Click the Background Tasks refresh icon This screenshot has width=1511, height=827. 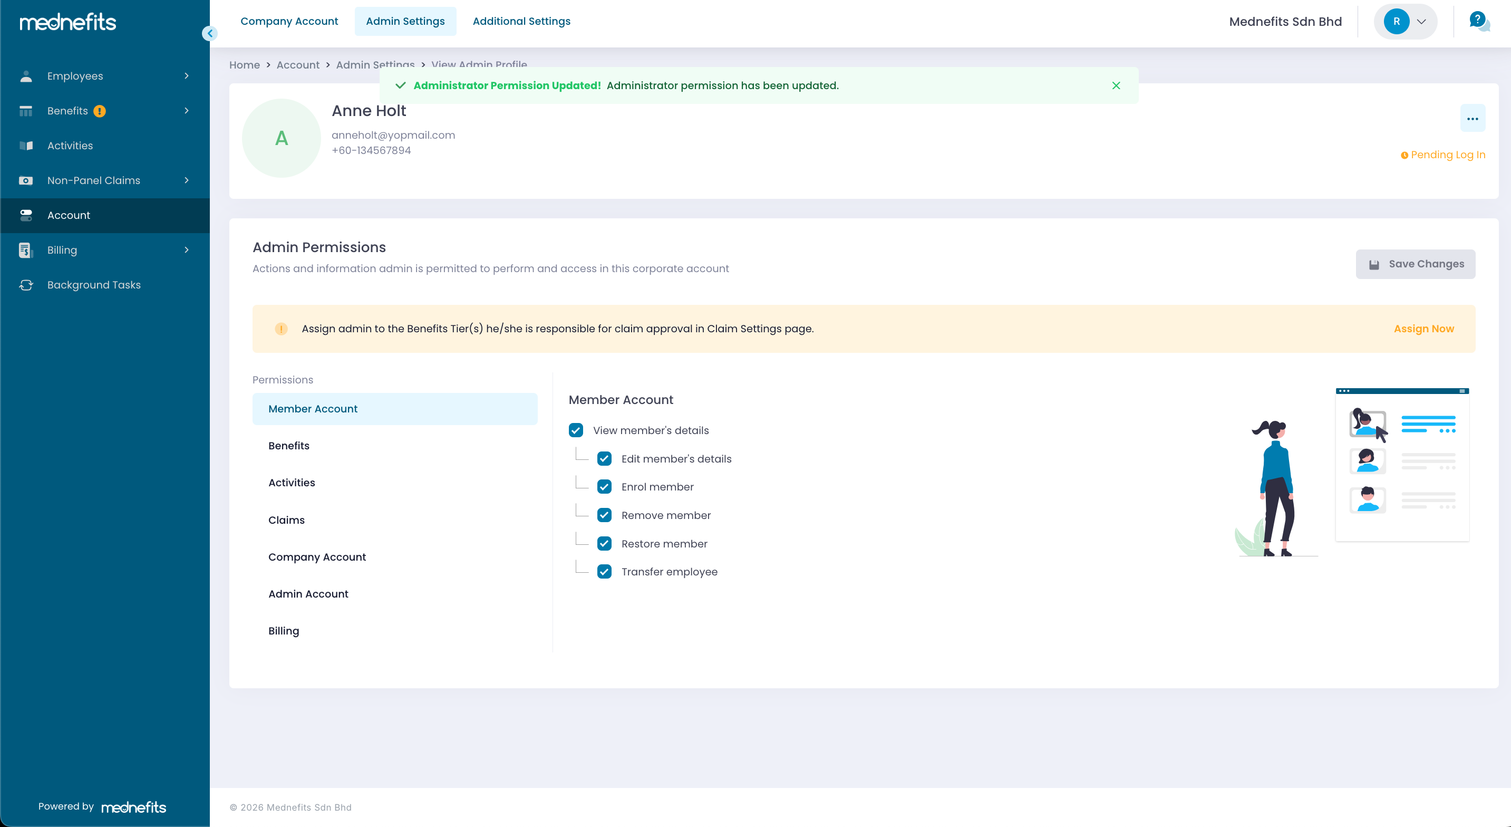coord(26,285)
